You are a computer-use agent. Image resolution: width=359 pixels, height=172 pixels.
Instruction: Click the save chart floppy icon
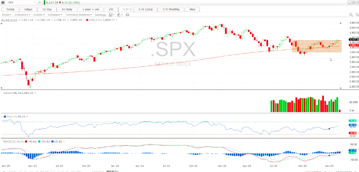(111, 15)
